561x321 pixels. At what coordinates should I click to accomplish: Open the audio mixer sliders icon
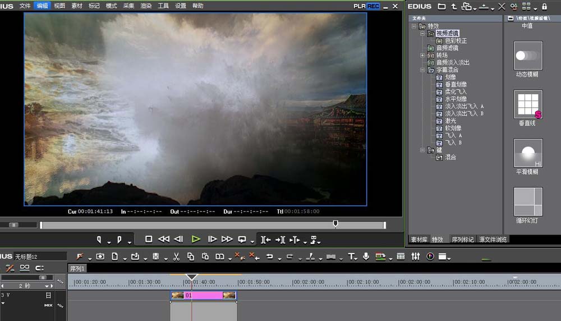415,256
